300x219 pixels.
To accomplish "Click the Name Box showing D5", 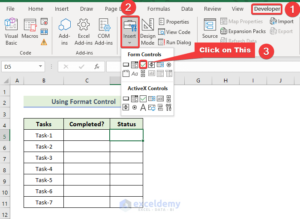I will pyautogui.click(x=20, y=67).
